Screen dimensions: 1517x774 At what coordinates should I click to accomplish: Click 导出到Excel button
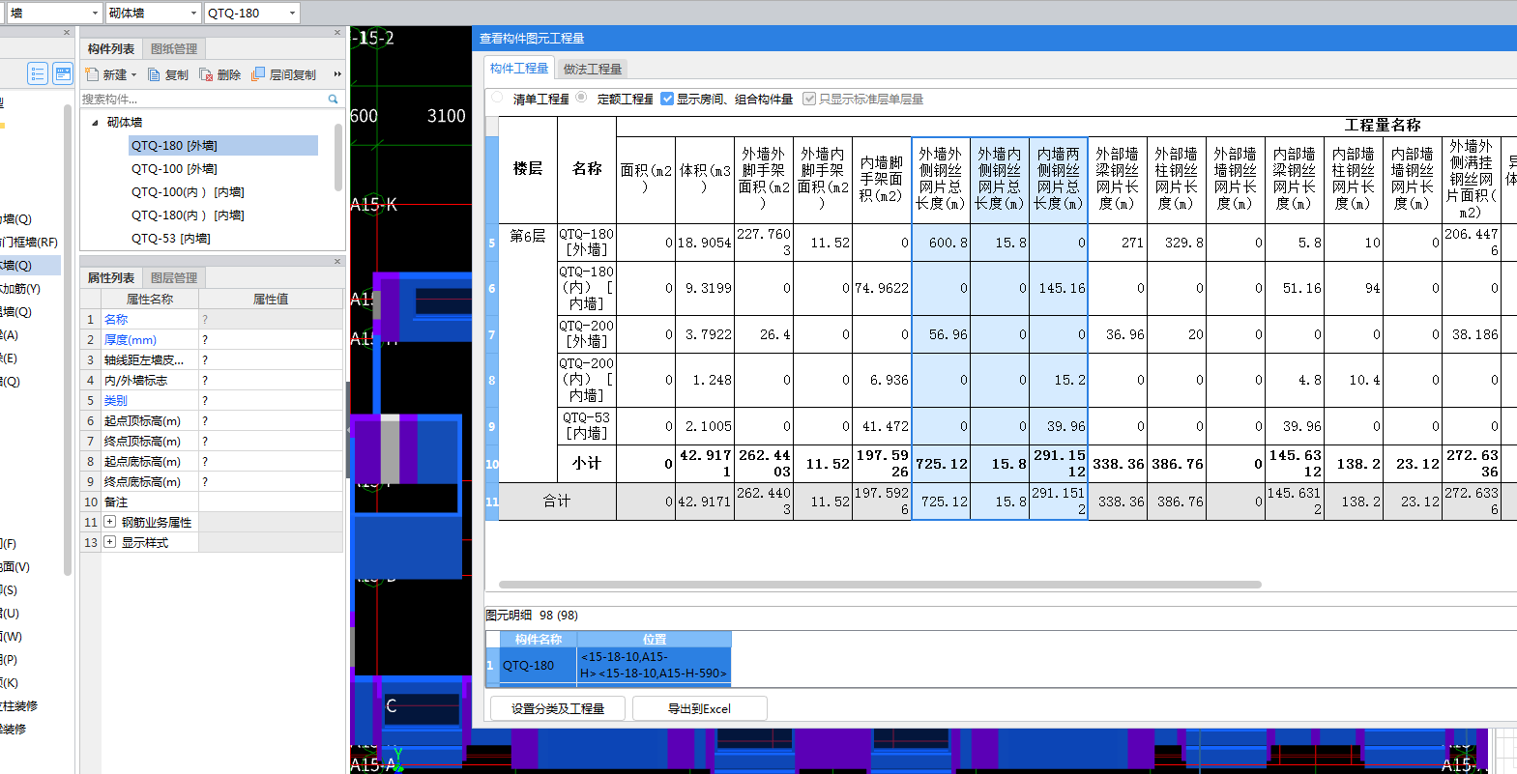click(700, 708)
